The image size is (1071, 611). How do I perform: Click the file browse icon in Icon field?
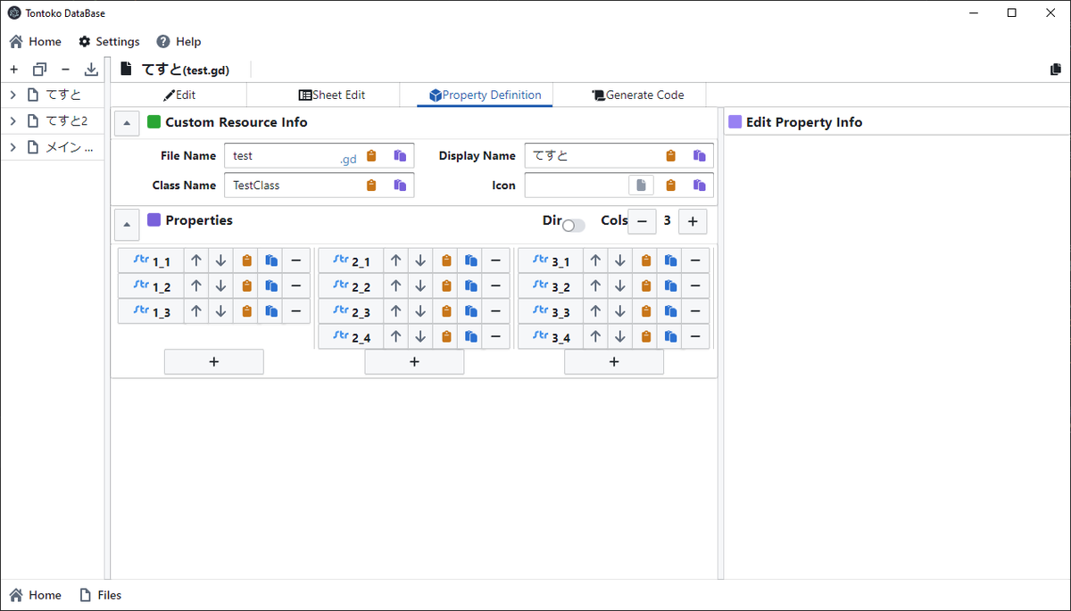[641, 186]
